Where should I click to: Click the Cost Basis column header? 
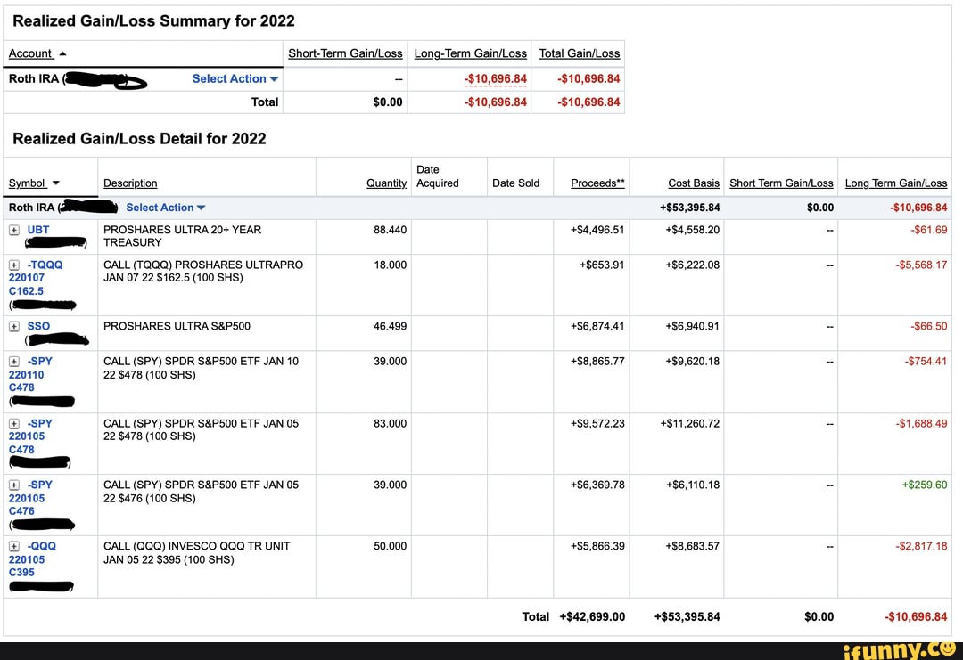click(x=694, y=183)
